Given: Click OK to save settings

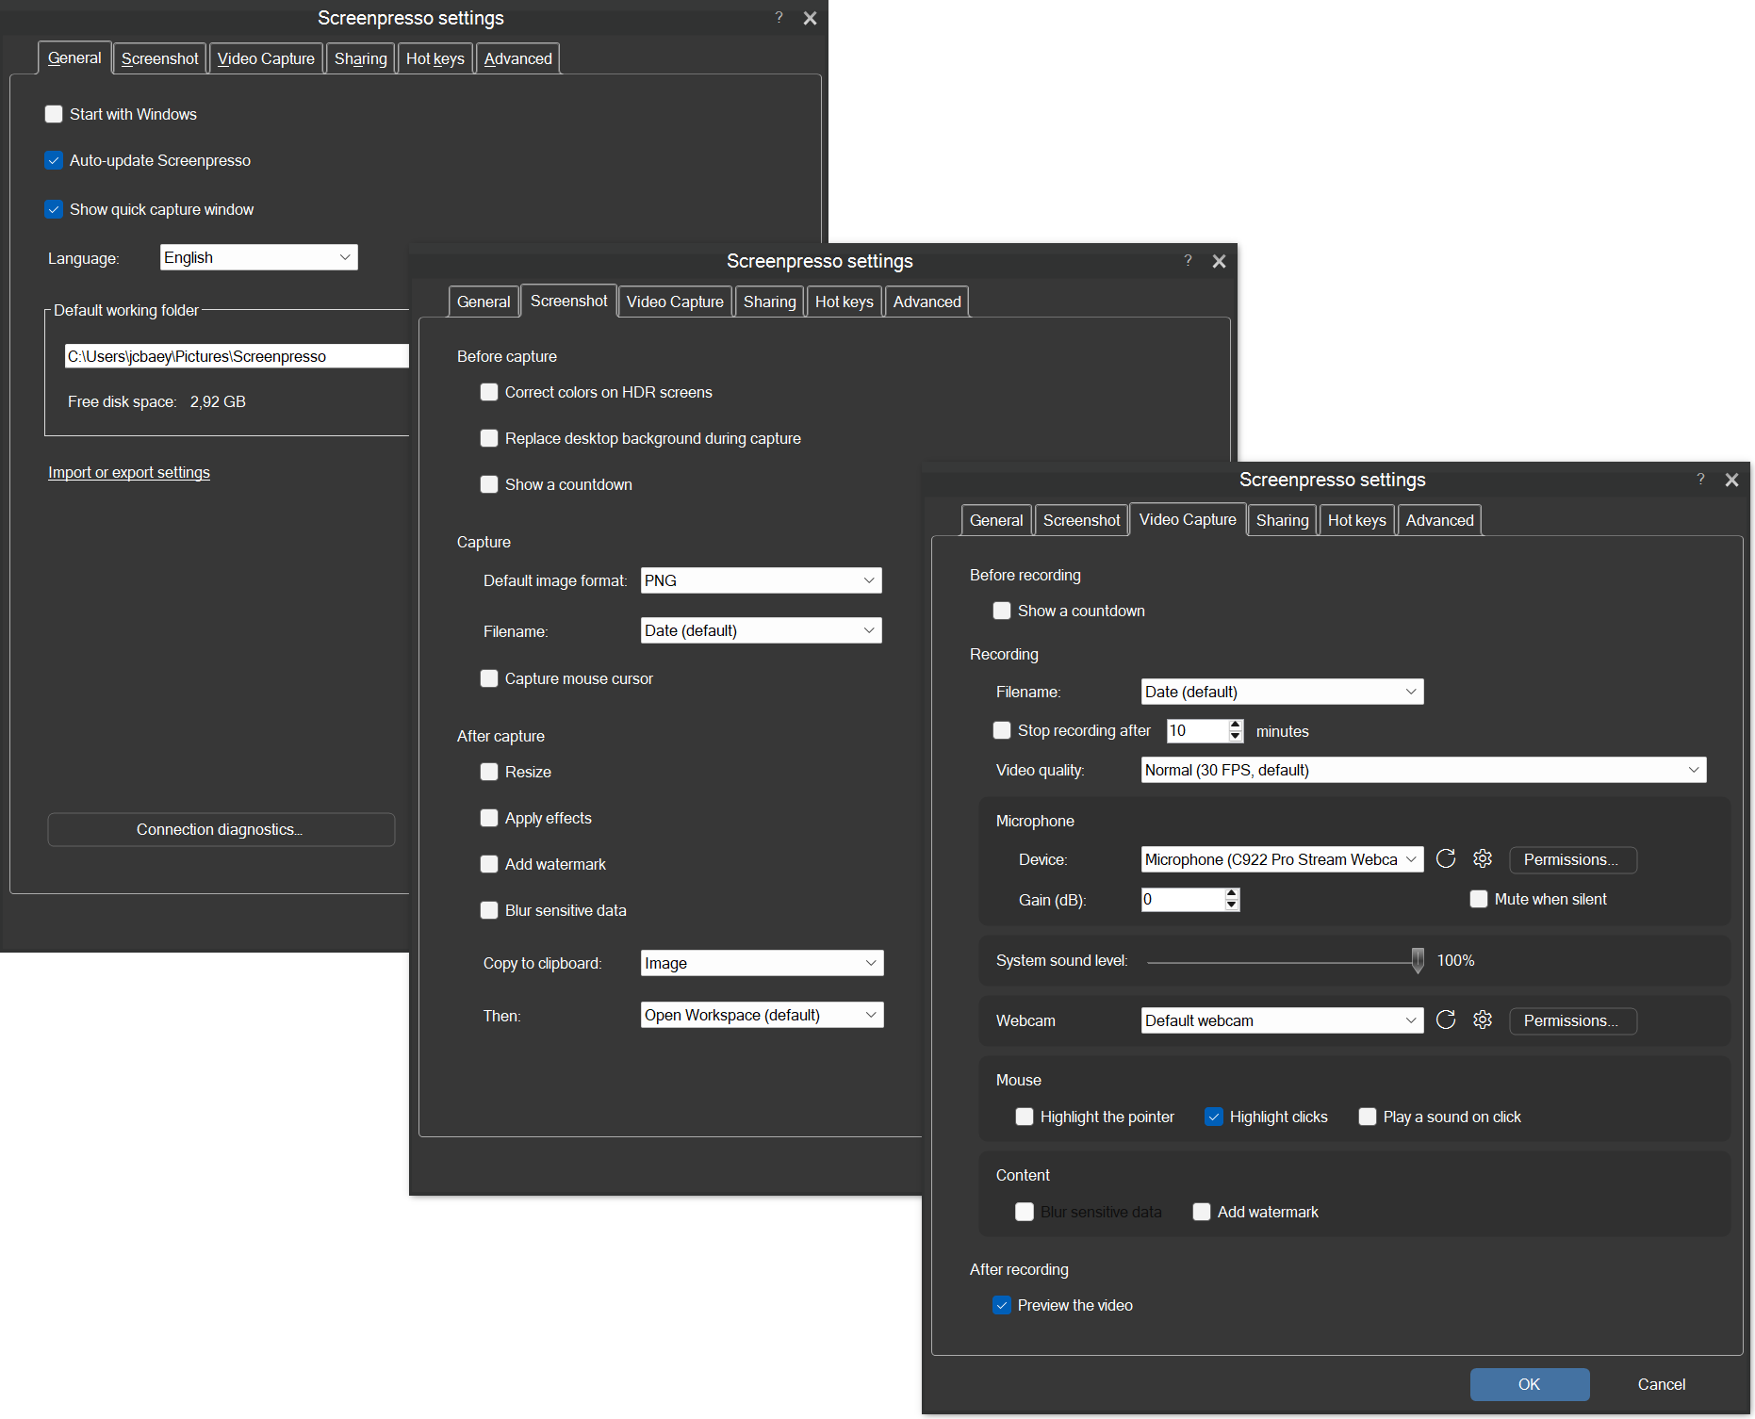Looking at the screenshot, I should coord(1530,1384).
